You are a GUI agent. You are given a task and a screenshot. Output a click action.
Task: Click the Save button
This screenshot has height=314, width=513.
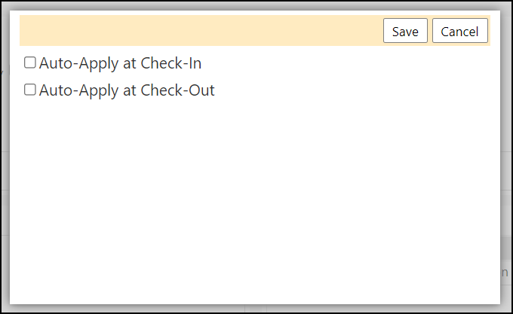[x=405, y=31]
